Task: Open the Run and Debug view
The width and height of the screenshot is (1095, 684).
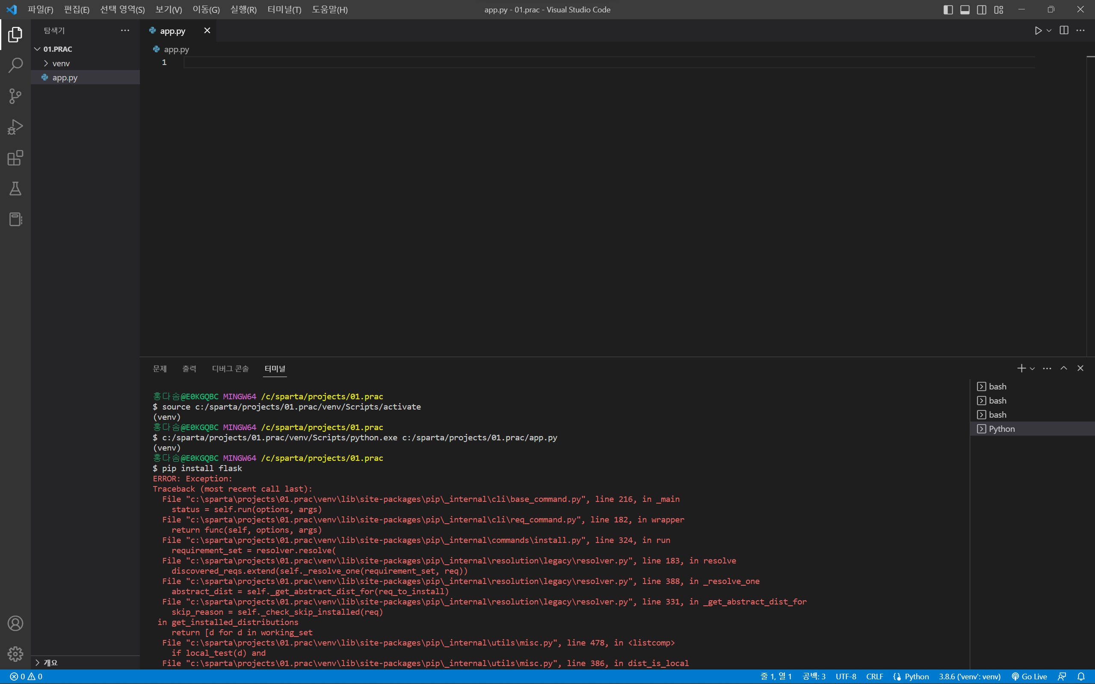Action: pyautogui.click(x=15, y=127)
